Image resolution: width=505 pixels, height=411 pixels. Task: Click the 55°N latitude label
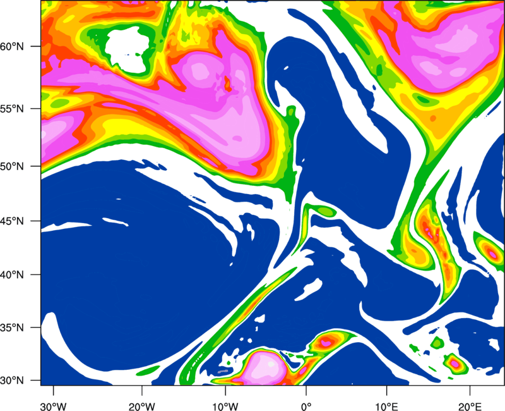click(x=12, y=109)
